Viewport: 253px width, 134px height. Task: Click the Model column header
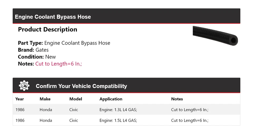[x=76, y=99]
